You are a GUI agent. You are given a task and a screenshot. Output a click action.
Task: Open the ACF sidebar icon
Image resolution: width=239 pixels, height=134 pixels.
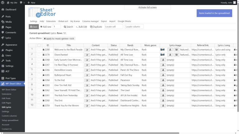pyautogui.click(x=3, y=71)
